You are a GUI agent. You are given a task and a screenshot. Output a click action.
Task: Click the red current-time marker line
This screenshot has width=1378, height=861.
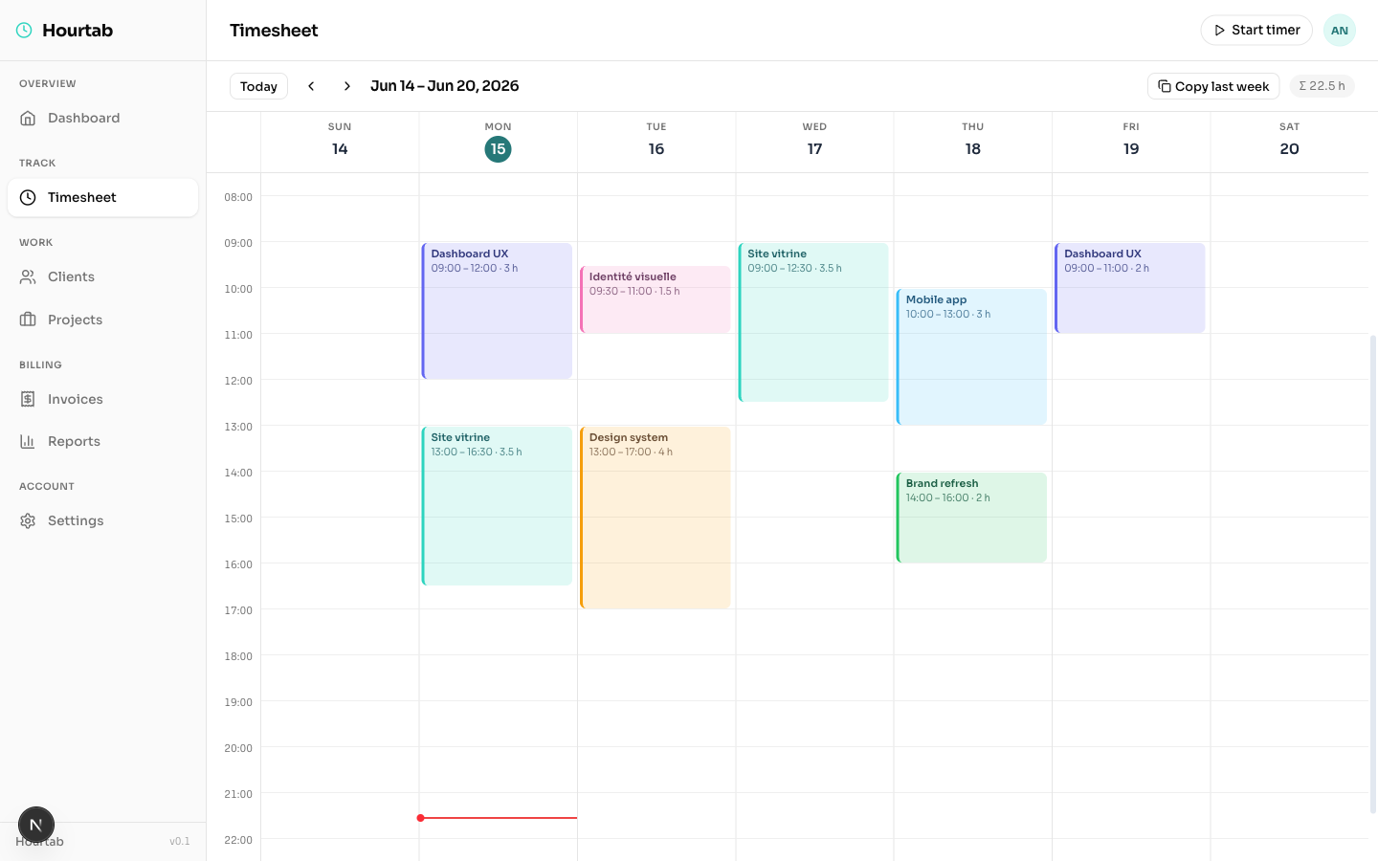[x=498, y=818]
